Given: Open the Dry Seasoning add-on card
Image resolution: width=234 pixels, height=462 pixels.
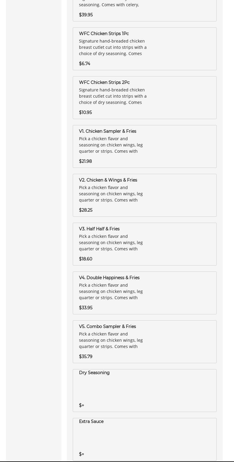Looking at the screenshot, I should [145, 391].
